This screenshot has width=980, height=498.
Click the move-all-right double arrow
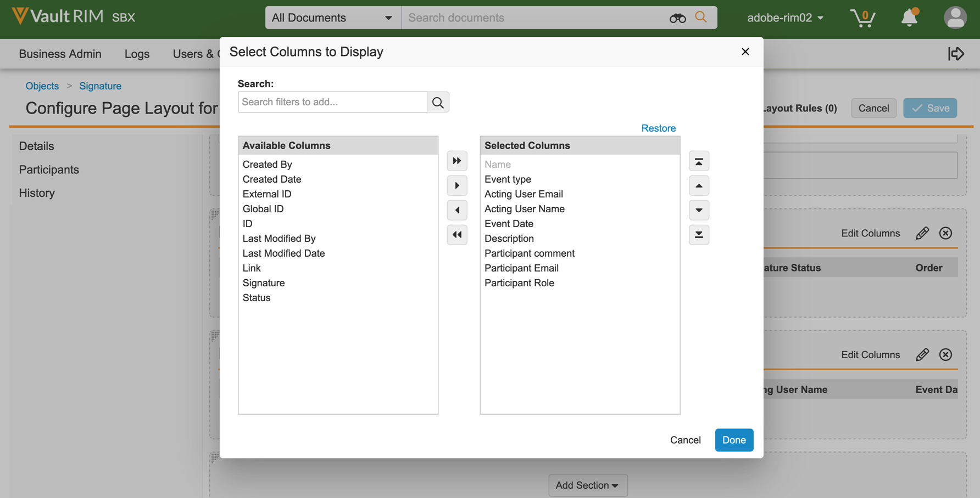click(456, 161)
